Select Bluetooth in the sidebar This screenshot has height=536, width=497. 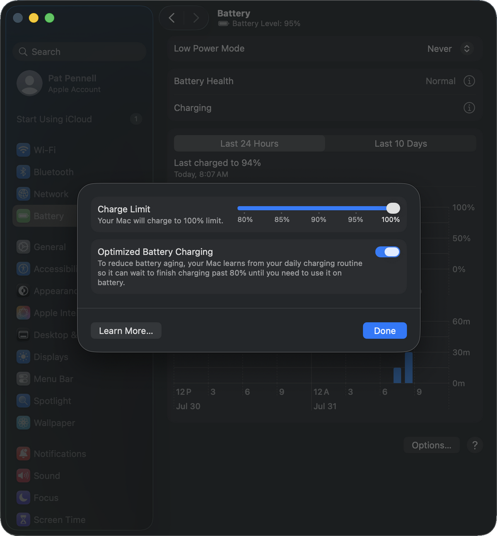coord(79,172)
